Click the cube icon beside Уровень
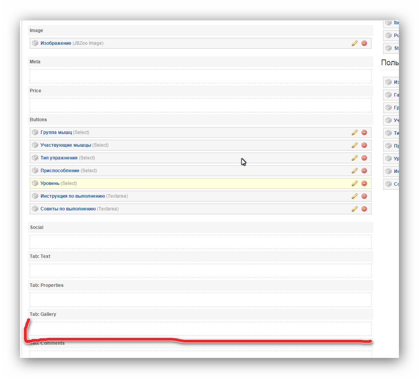This screenshot has width=419, height=378. pyautogui.click(x=35, y=183)
